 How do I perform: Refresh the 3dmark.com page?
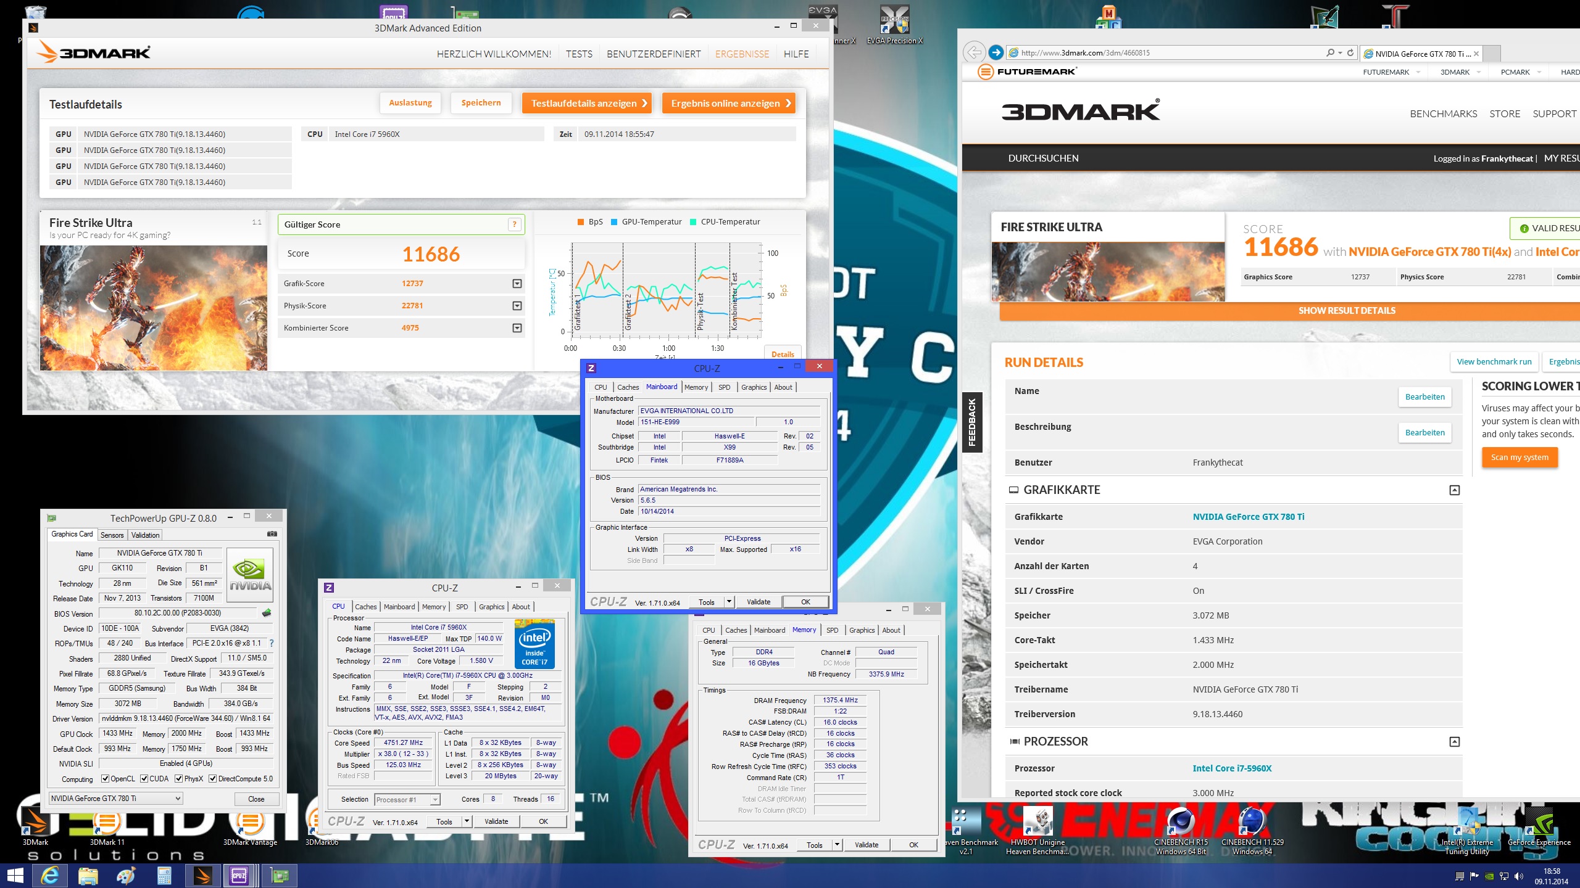pyautogui.click(x=1350, y=53)
